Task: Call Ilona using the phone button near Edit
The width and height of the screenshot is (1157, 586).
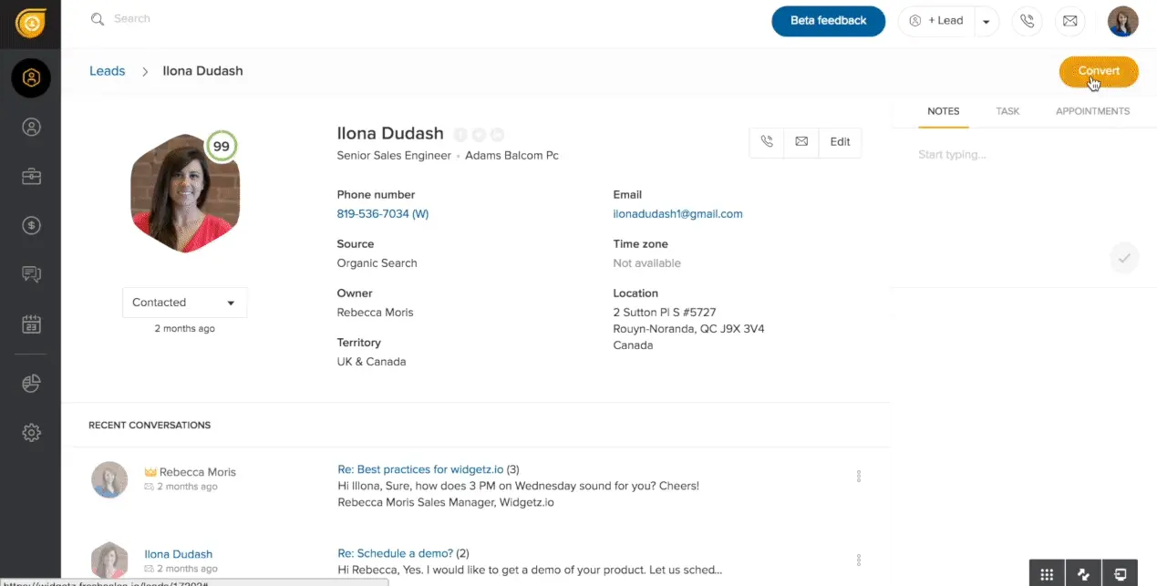Action: pyautogui.click(x=767, y=142)
